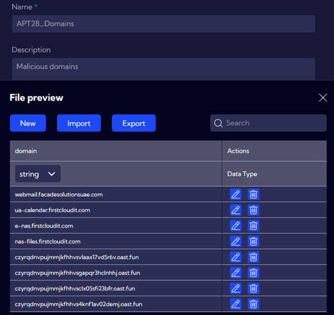334x315 pixels.
Task: Delete the webmail.facadesolutionsuae.com entry
Action: [254, 194]
